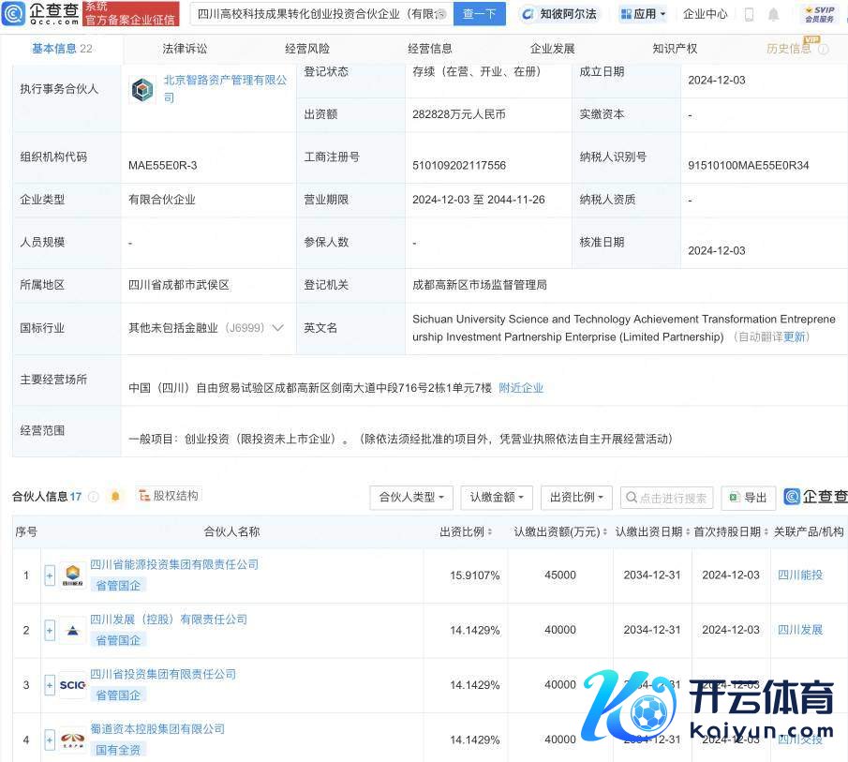
Task: Click the 北京智路资产管理 company logo
Action: 141,90
